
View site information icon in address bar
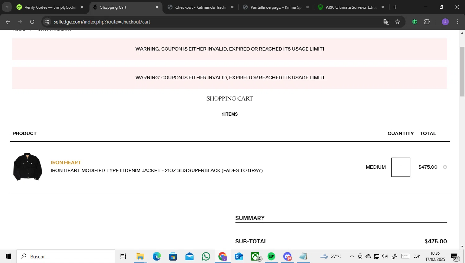tap(47, 22)
